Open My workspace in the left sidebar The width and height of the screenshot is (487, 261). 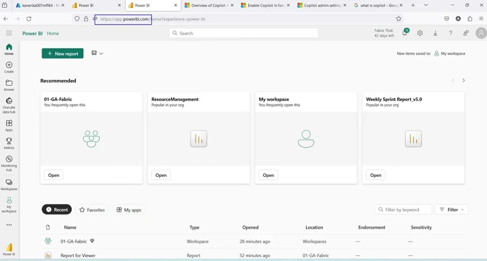[x=9, y=205]
